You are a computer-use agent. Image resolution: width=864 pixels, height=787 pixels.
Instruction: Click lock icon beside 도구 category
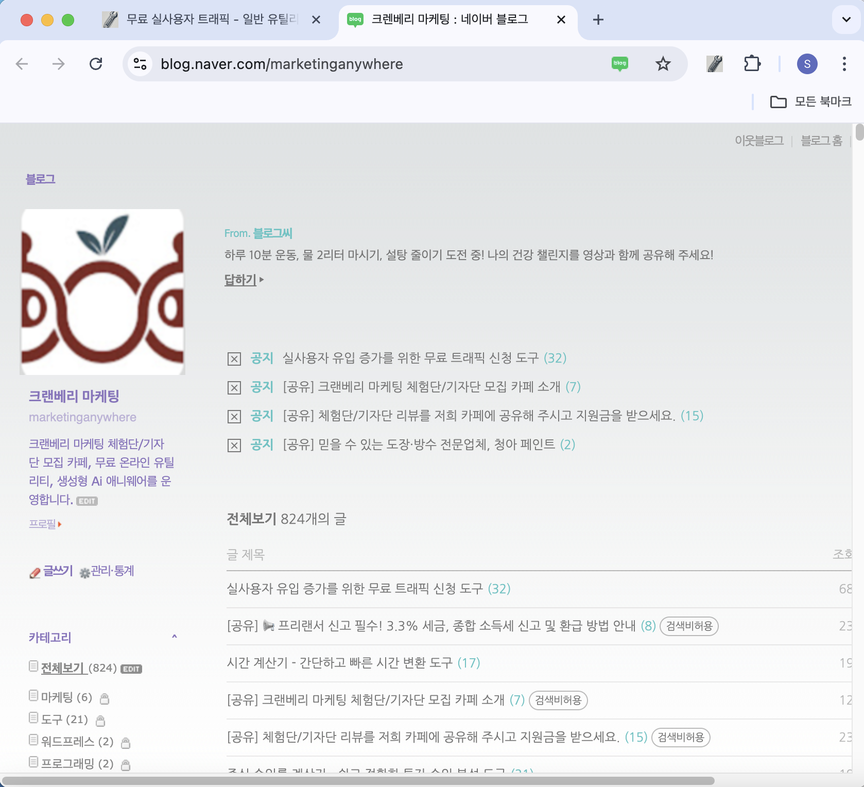point(100,720)
